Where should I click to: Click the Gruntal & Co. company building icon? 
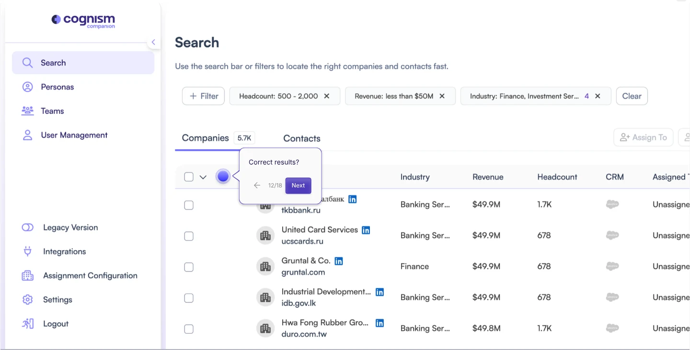click(265, 267)
